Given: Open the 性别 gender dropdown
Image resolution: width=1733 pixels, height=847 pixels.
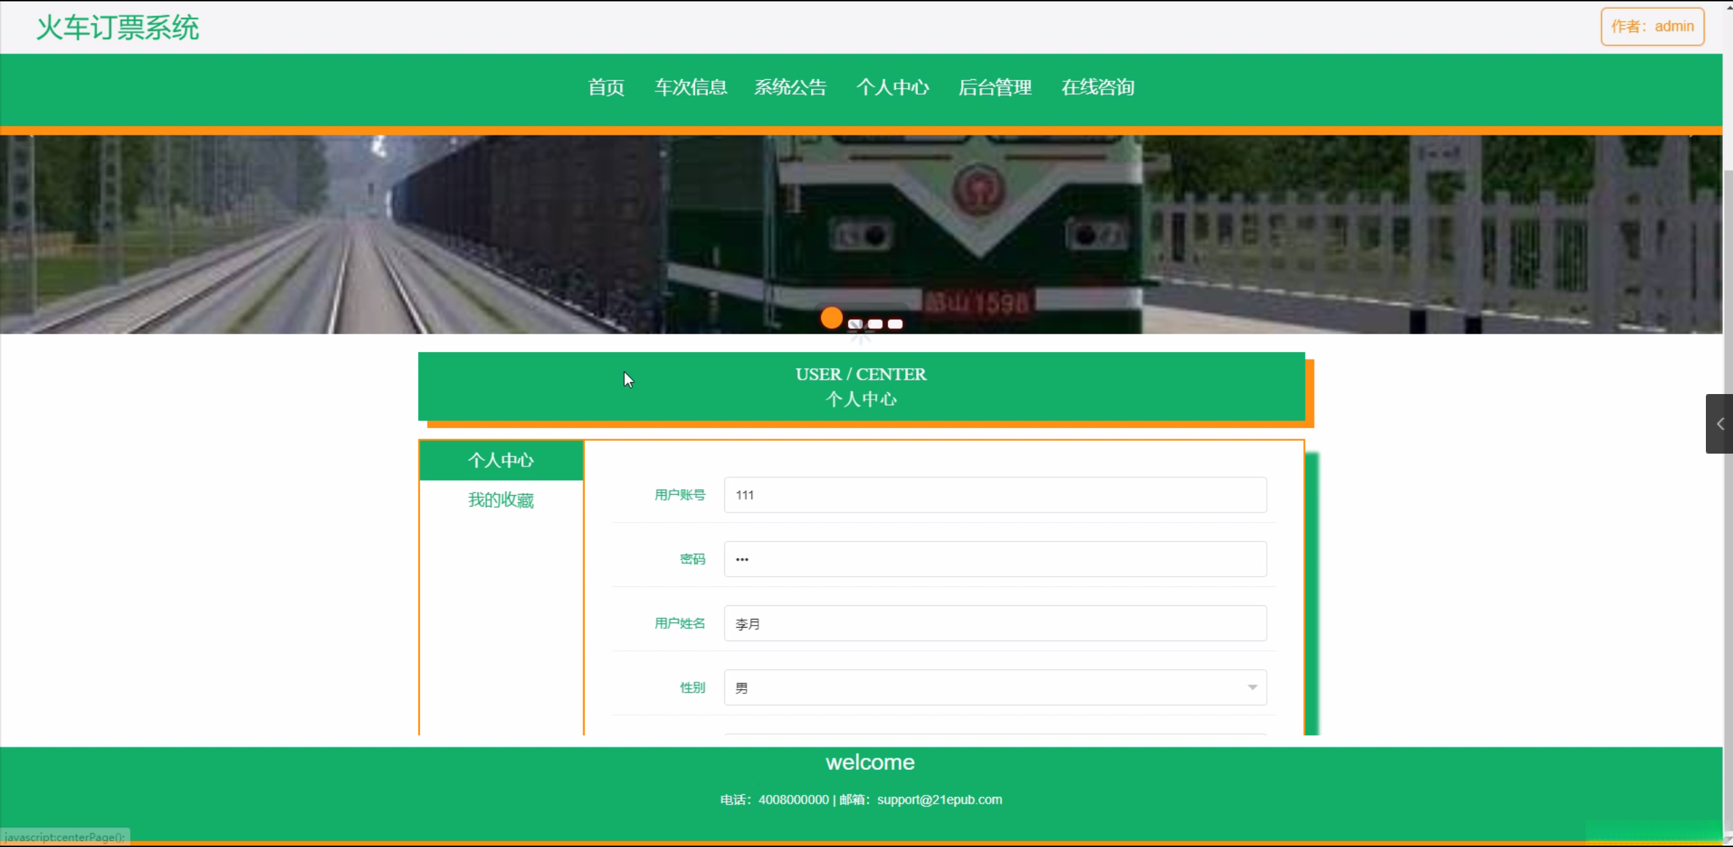Looking at the screenshot, I should (995, 688).
